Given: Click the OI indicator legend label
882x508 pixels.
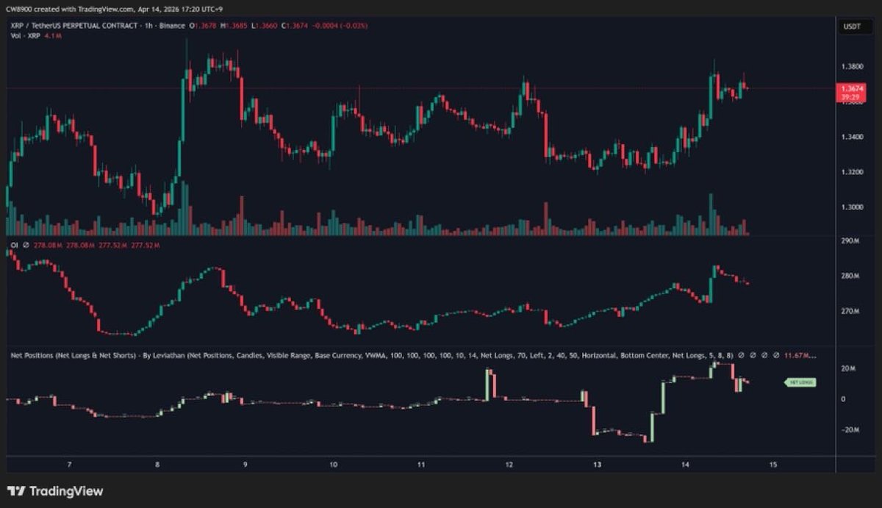Looking at the screenshot, I should tap(14, 245).
